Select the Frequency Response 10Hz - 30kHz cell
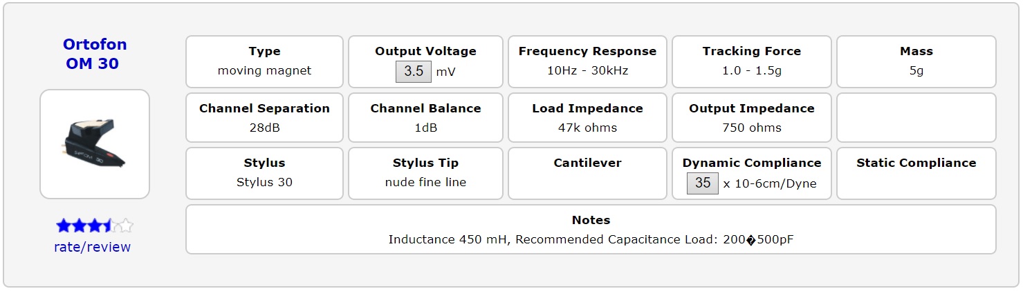Screen dimensions: 1023x291 587,61
